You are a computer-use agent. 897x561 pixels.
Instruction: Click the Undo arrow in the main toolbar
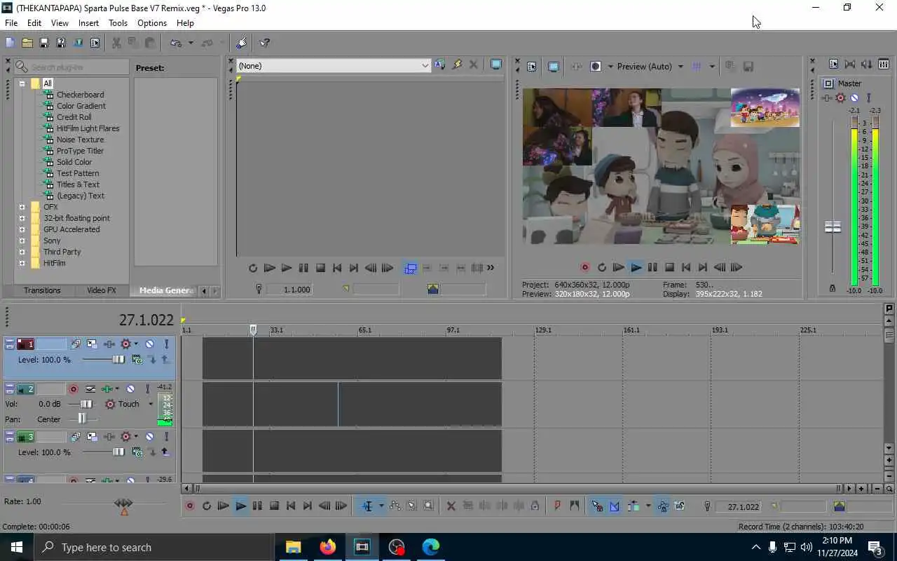[x=175, y=43]
